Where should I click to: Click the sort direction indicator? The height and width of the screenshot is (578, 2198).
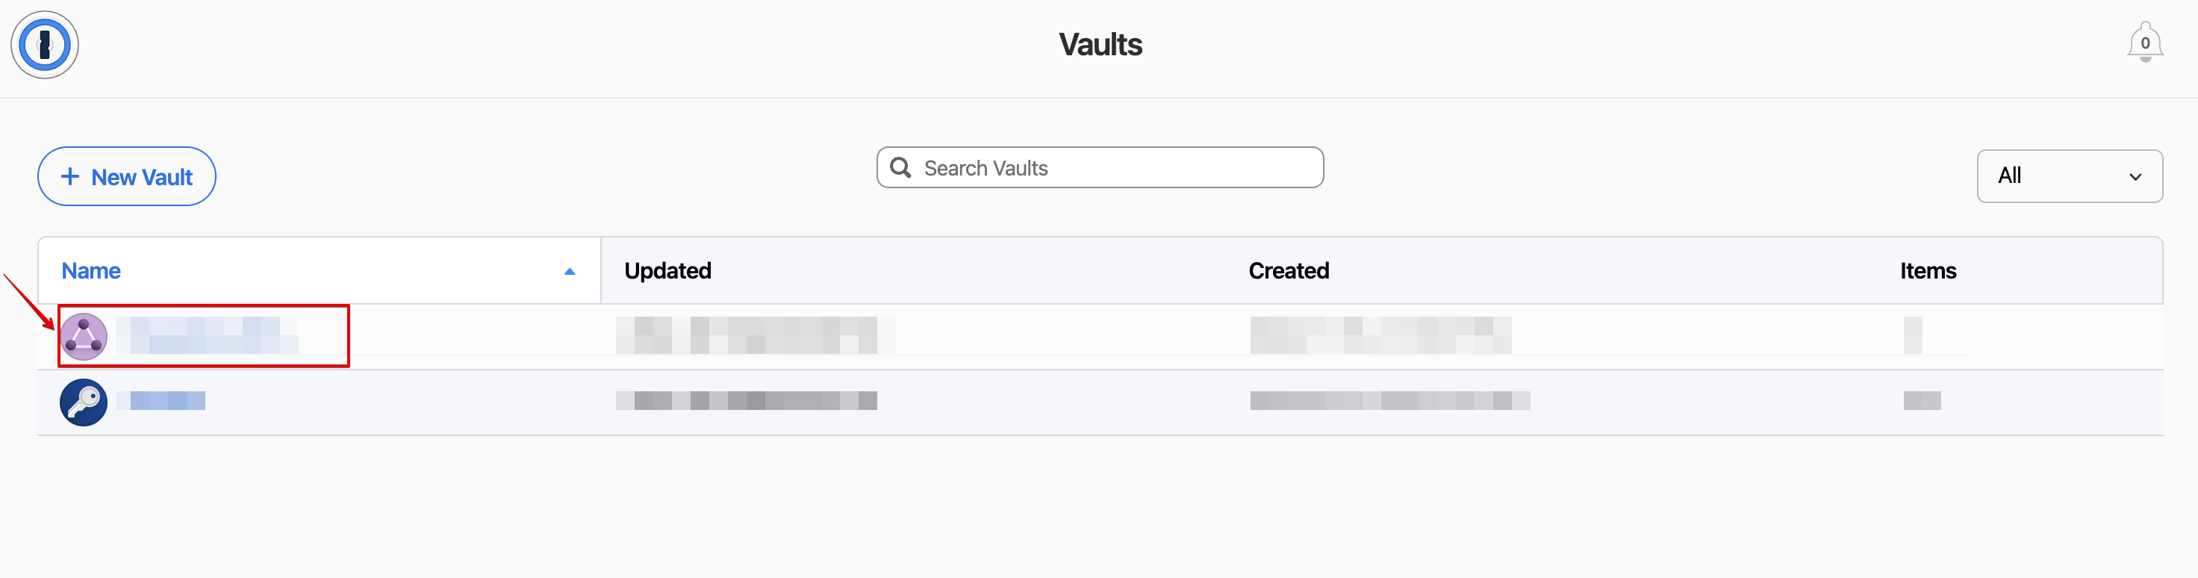click(568, 273)
